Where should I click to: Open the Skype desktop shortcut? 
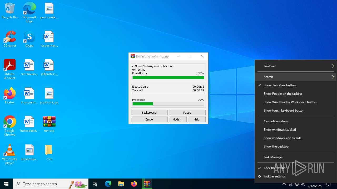click(x=29, y=39)
